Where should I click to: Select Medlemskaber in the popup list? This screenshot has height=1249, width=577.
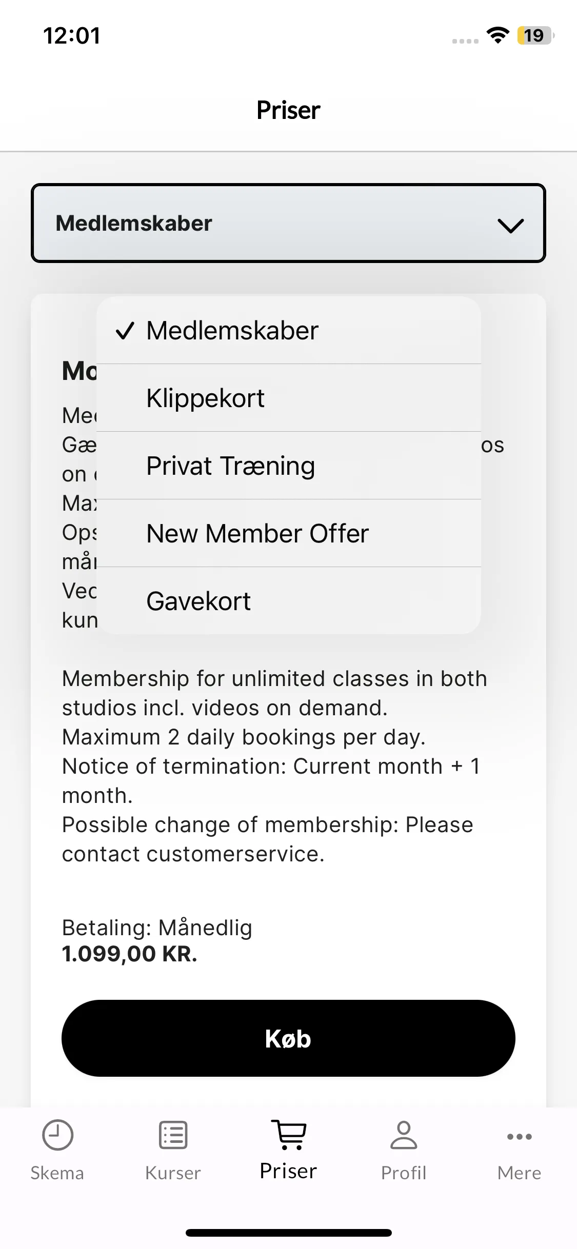tap(289, 330)
